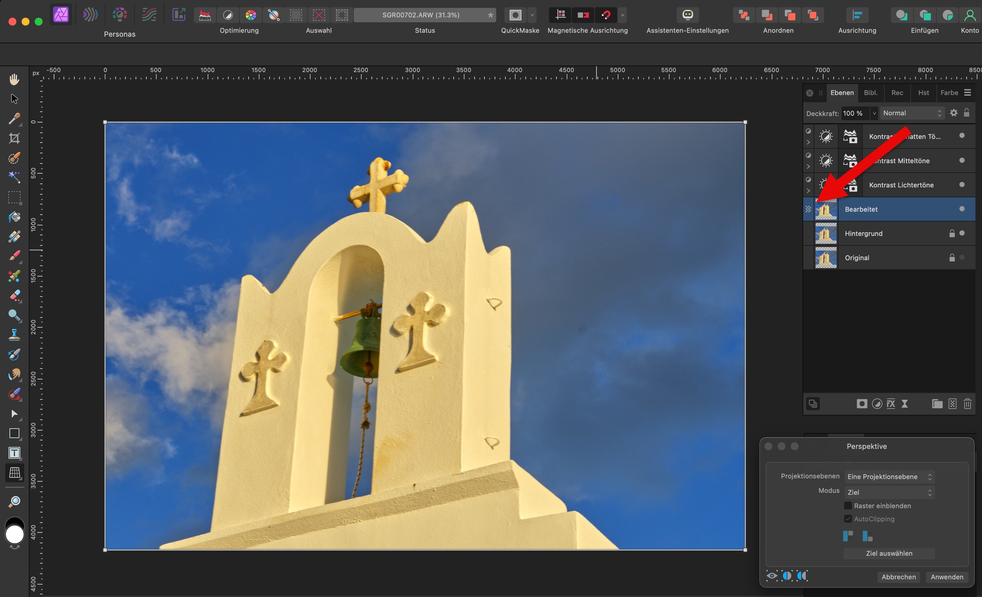This screenshot has width=982, height=597.
Task: Activate the Flood Fill bucket tool
Action: 14,217
